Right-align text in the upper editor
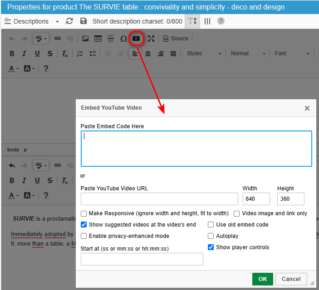Screen dimensions: 319x290 pyautogui.click(x=161, y=53)
